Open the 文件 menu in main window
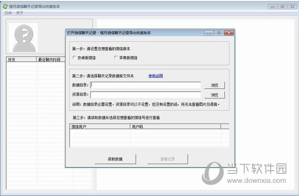 coord(8,13)
